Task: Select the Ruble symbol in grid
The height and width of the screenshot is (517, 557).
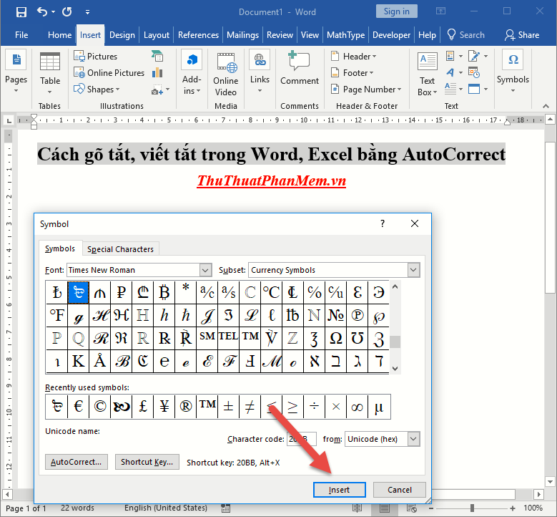Action: coord(121,292)
